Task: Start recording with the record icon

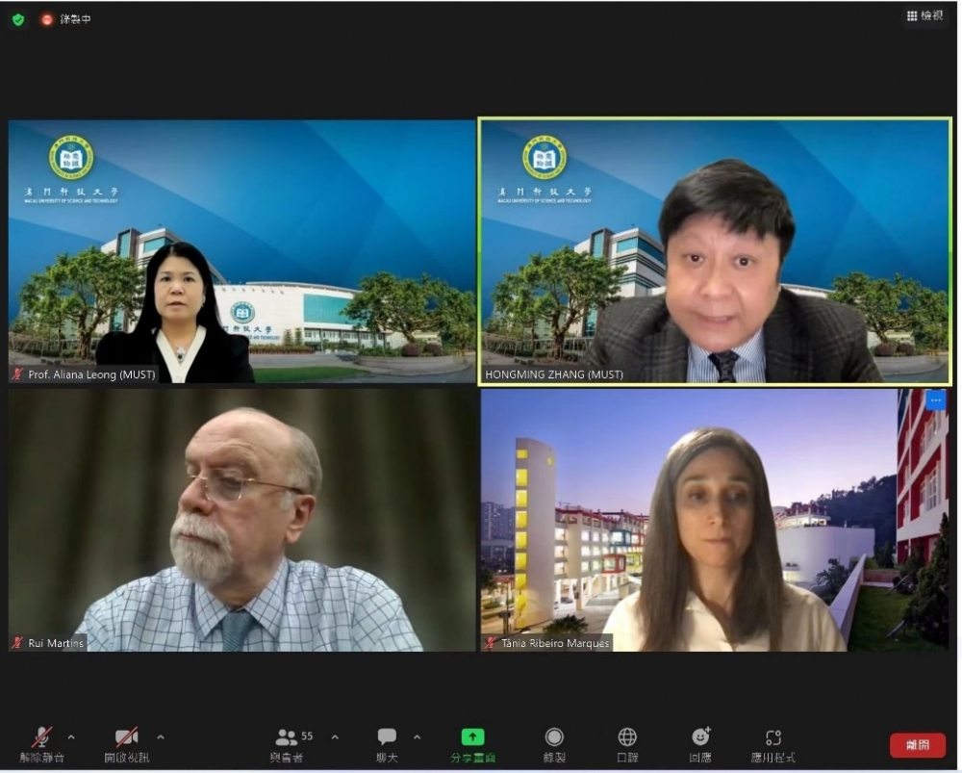Action: tap(554, 744)
